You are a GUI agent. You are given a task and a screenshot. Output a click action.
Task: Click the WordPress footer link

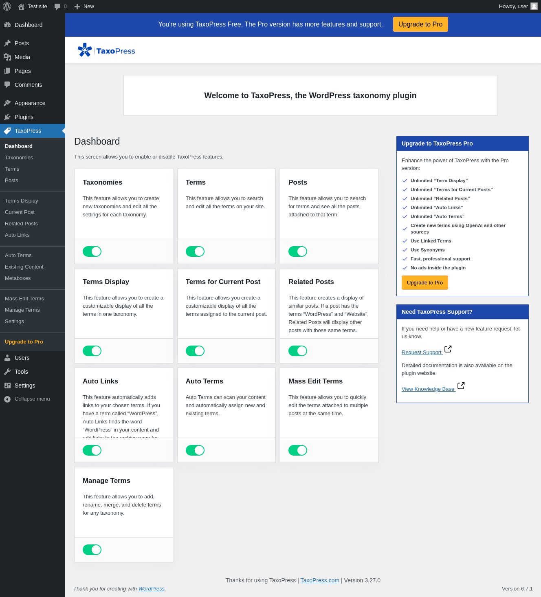click(152, 589)
